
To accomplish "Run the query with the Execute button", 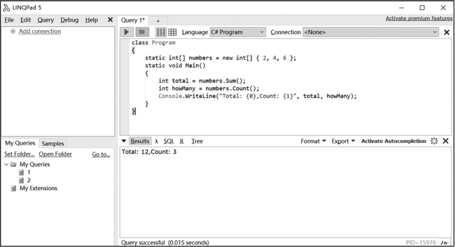I will pos(126,32).
